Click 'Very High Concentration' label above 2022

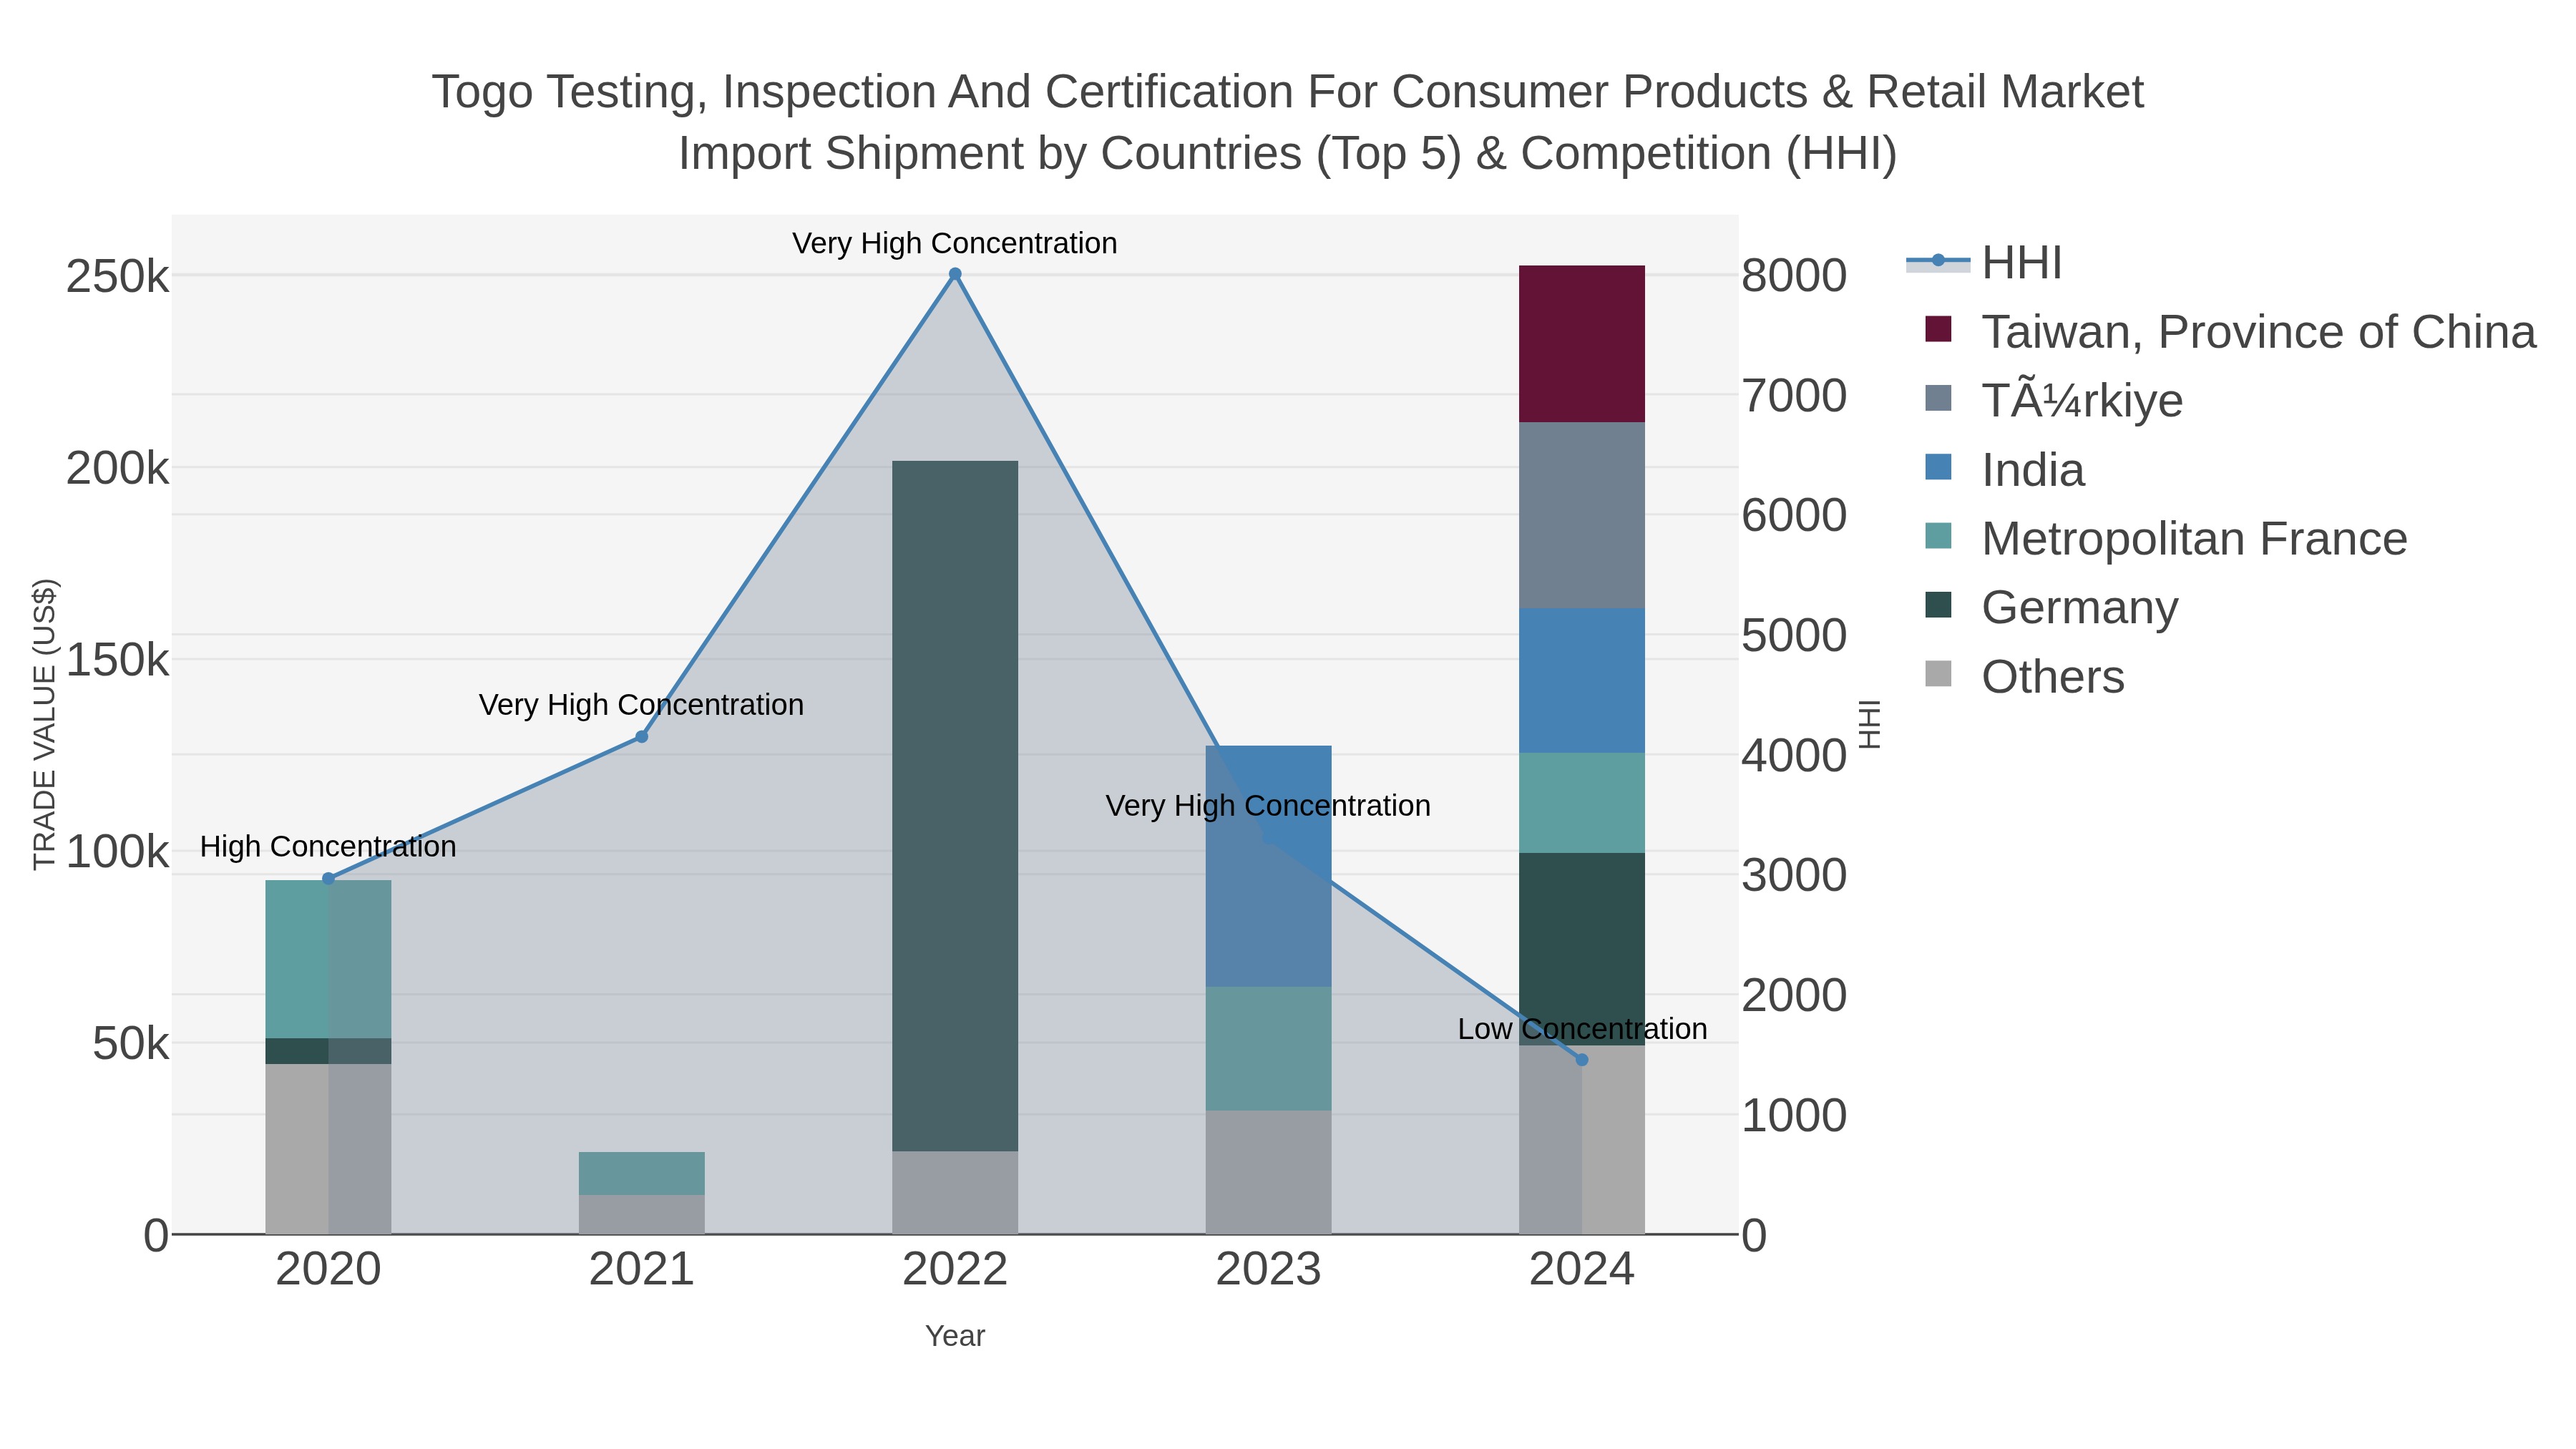(x=955, y=243)
